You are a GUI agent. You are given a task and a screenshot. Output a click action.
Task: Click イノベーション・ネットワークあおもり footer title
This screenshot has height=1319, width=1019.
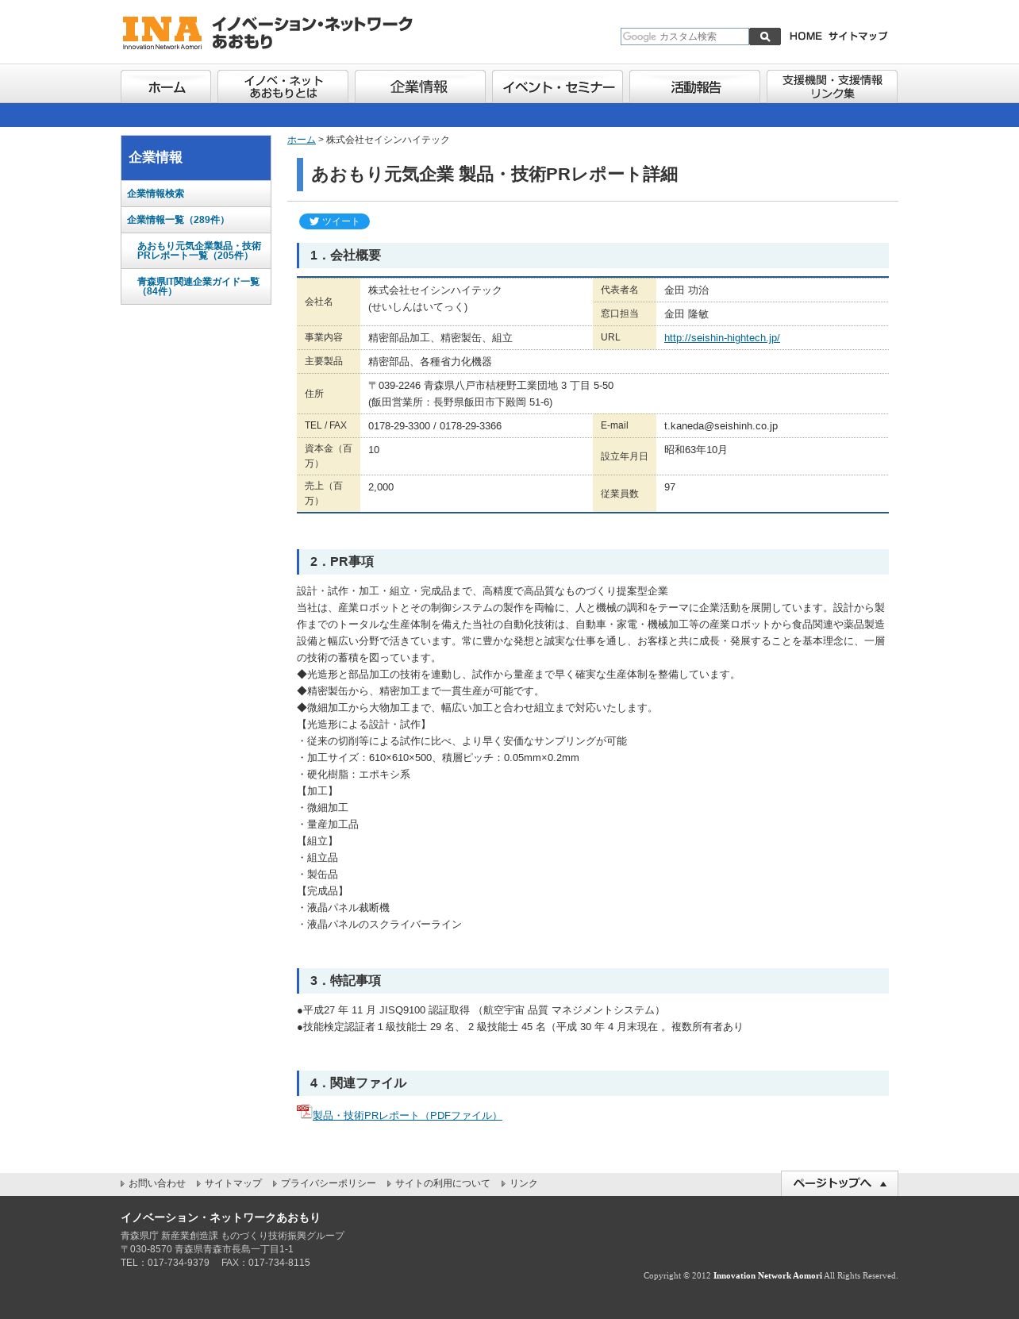click(221, 1217)
